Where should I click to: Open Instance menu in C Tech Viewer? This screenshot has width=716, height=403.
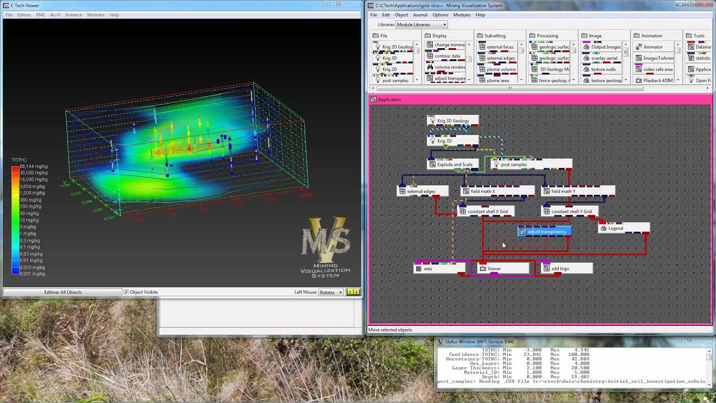(74, 15)
